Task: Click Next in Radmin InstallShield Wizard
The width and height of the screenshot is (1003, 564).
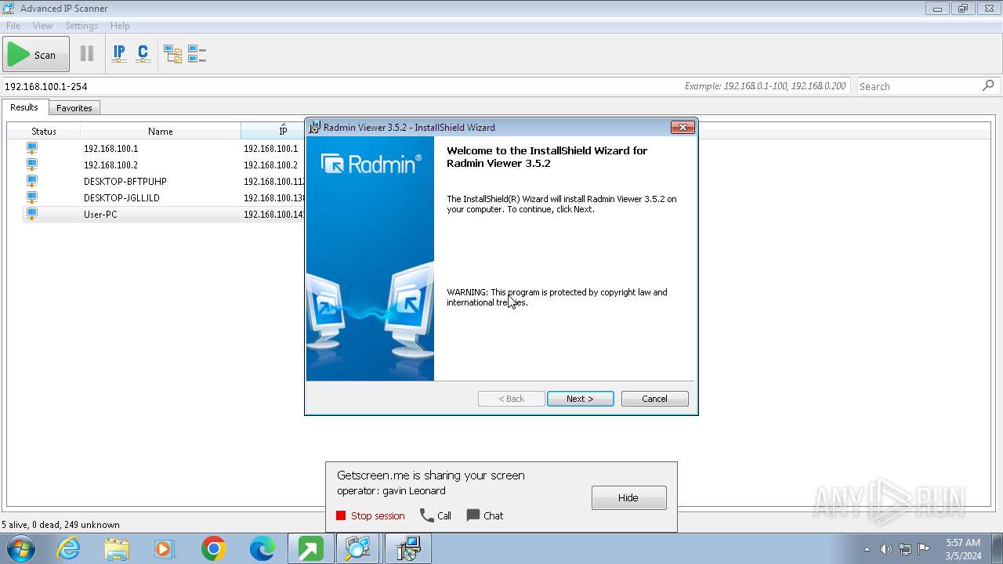Action: coord(580,399)
